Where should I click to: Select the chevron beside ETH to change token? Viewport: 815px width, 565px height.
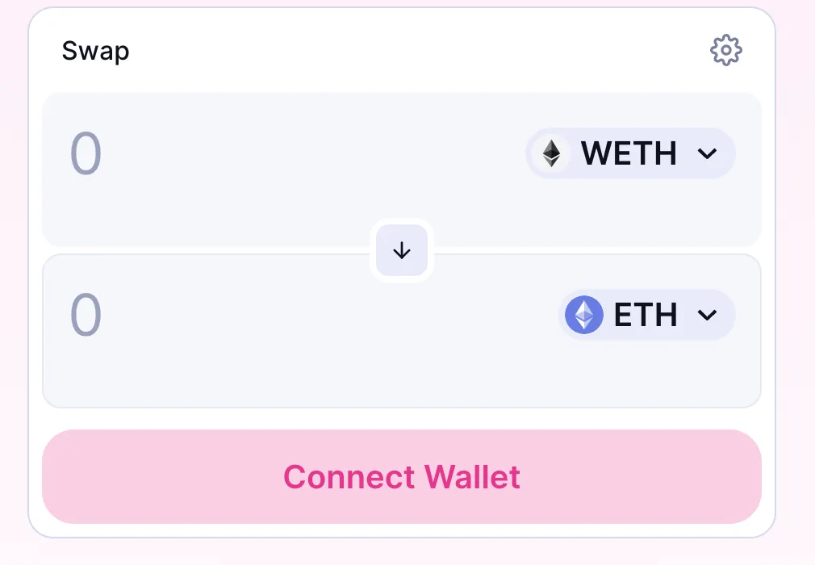[x=708, y=315]
